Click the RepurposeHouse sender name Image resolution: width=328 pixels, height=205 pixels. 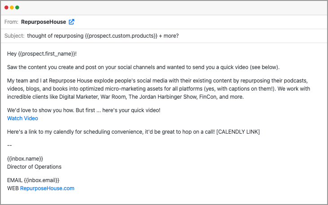click(x=43, y=22)
